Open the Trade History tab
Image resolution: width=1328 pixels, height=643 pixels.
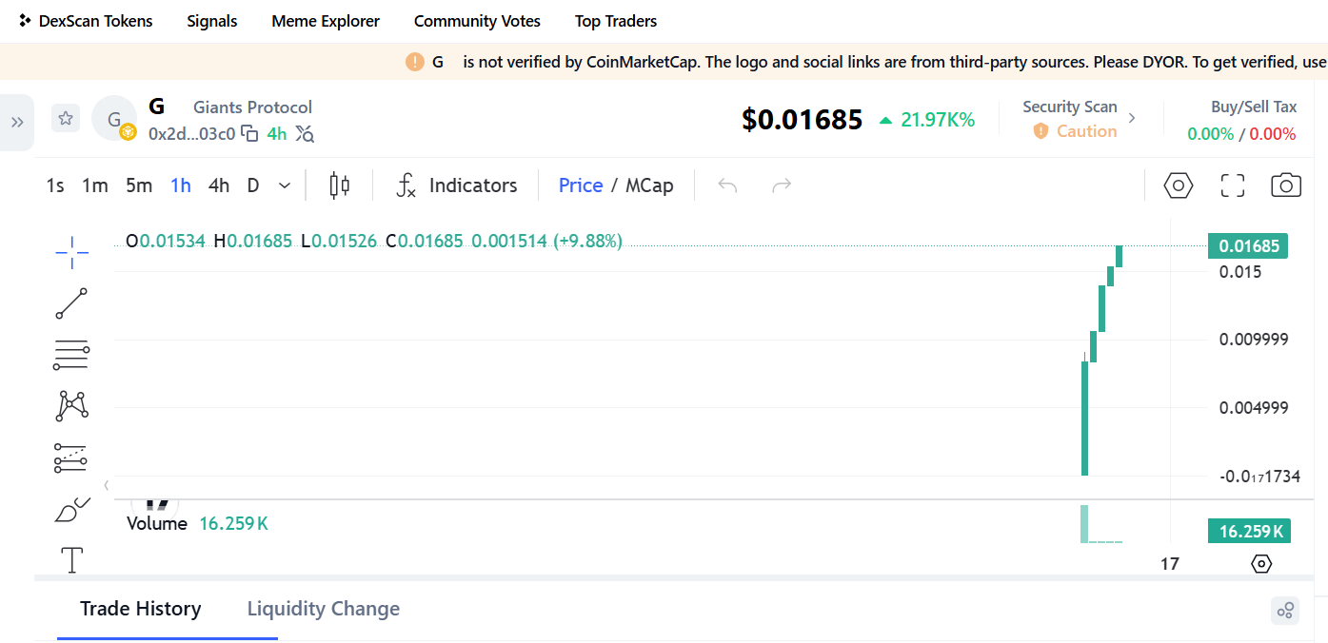pyautogui.click(x=141, y=609)
